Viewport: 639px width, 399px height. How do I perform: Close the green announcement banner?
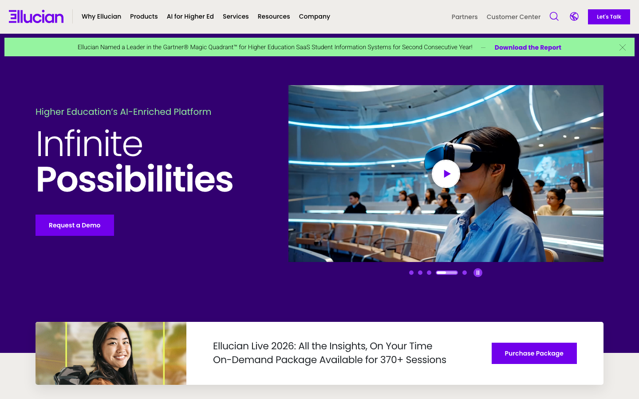pyautogui.click(x=623, y=47)
